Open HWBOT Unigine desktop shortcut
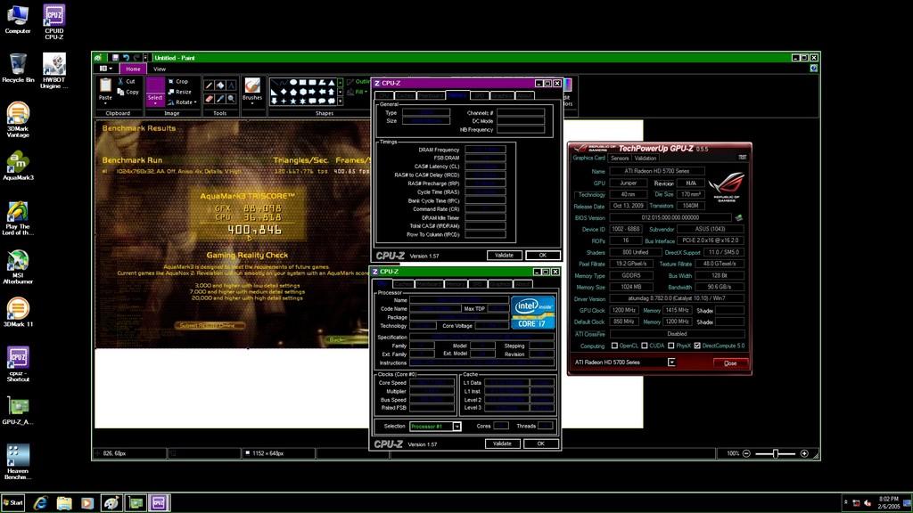913x513 pixels. click(x=53, y=70)
